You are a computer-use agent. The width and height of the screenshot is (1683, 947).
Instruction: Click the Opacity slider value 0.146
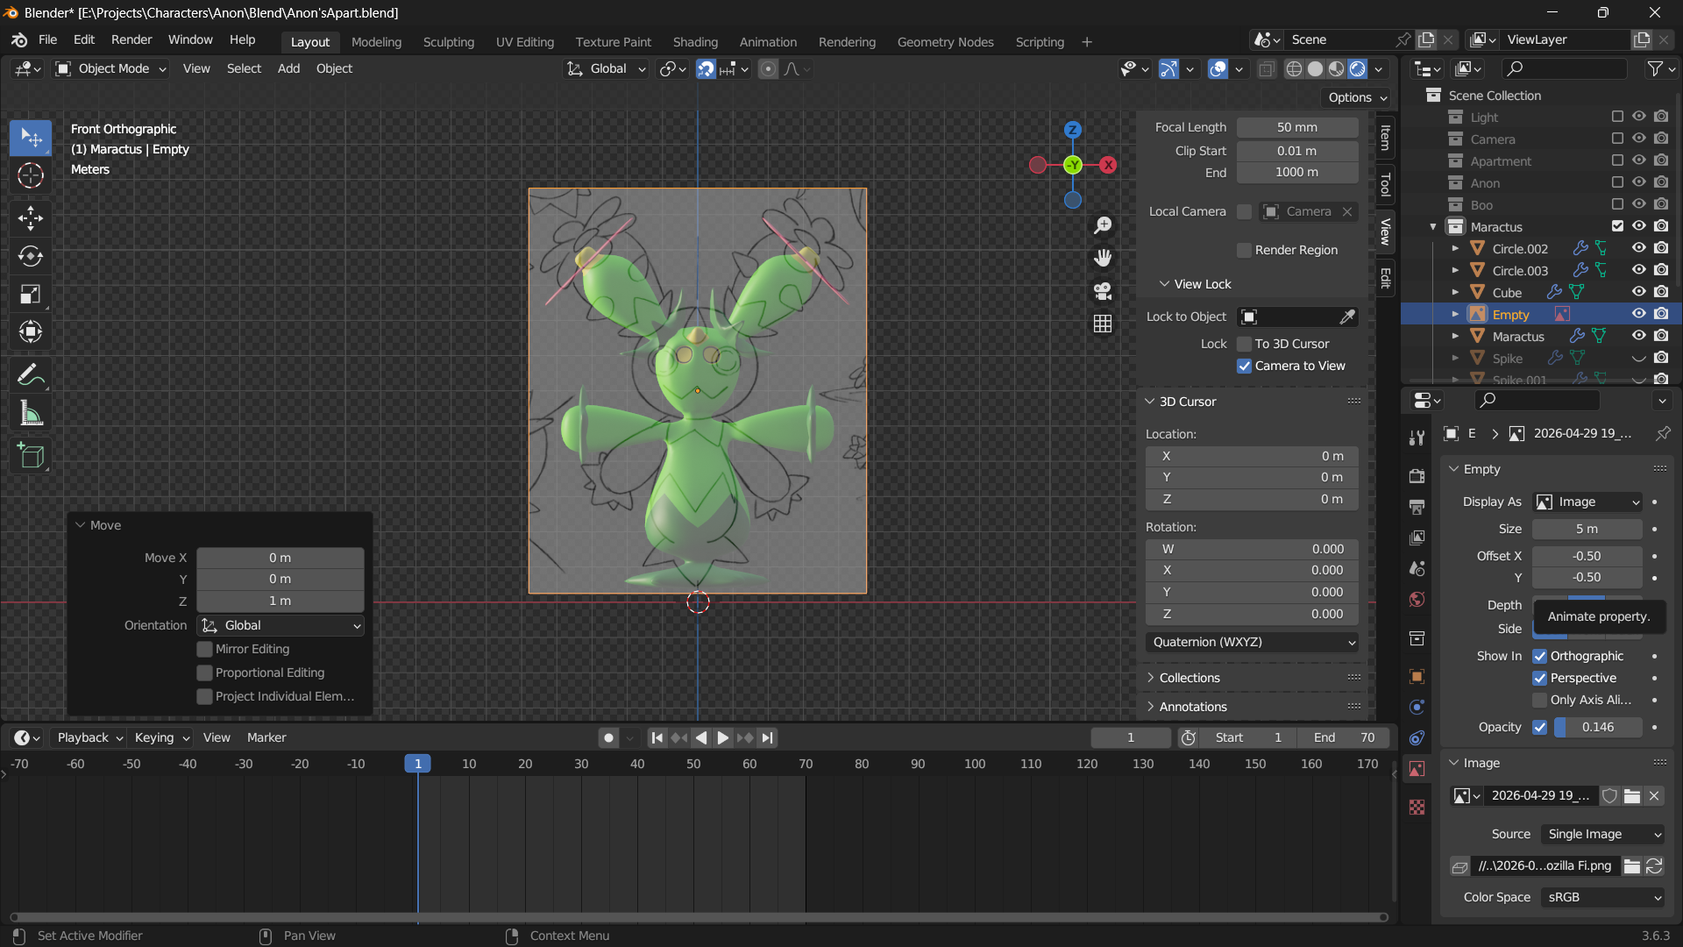click(x=1597, y=727)
